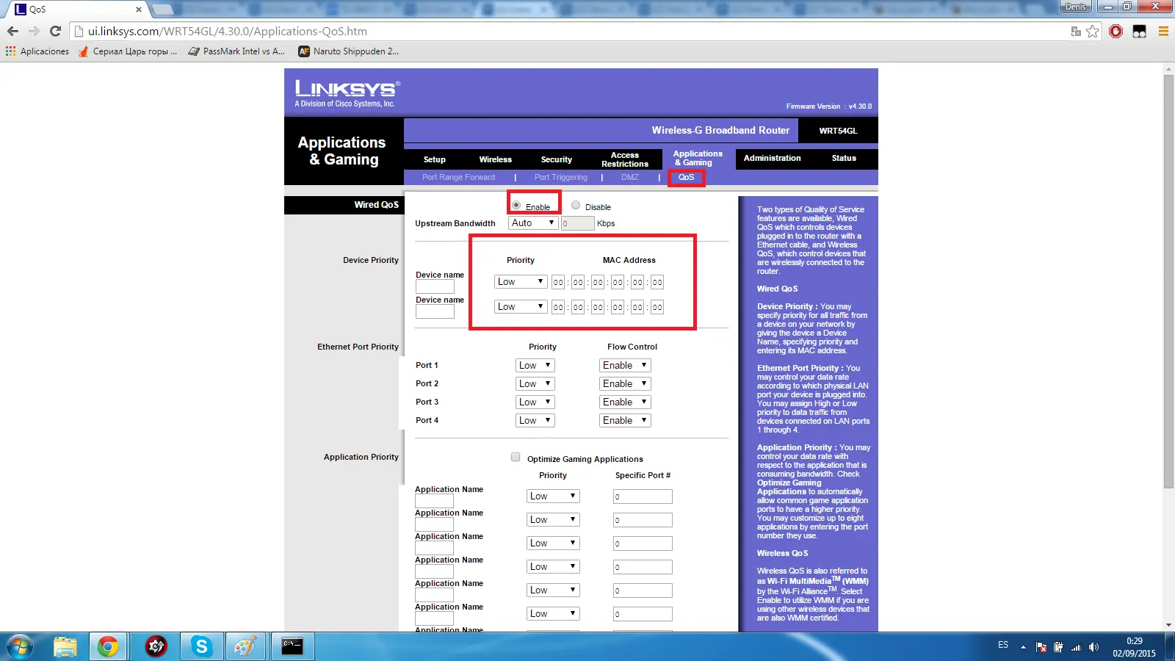Reload the Linksys QoS page
The image size is (1175, 661).
55,32
